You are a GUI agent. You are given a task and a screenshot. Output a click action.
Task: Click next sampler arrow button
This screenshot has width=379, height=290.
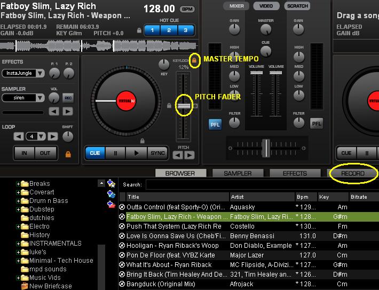(68, 112)
